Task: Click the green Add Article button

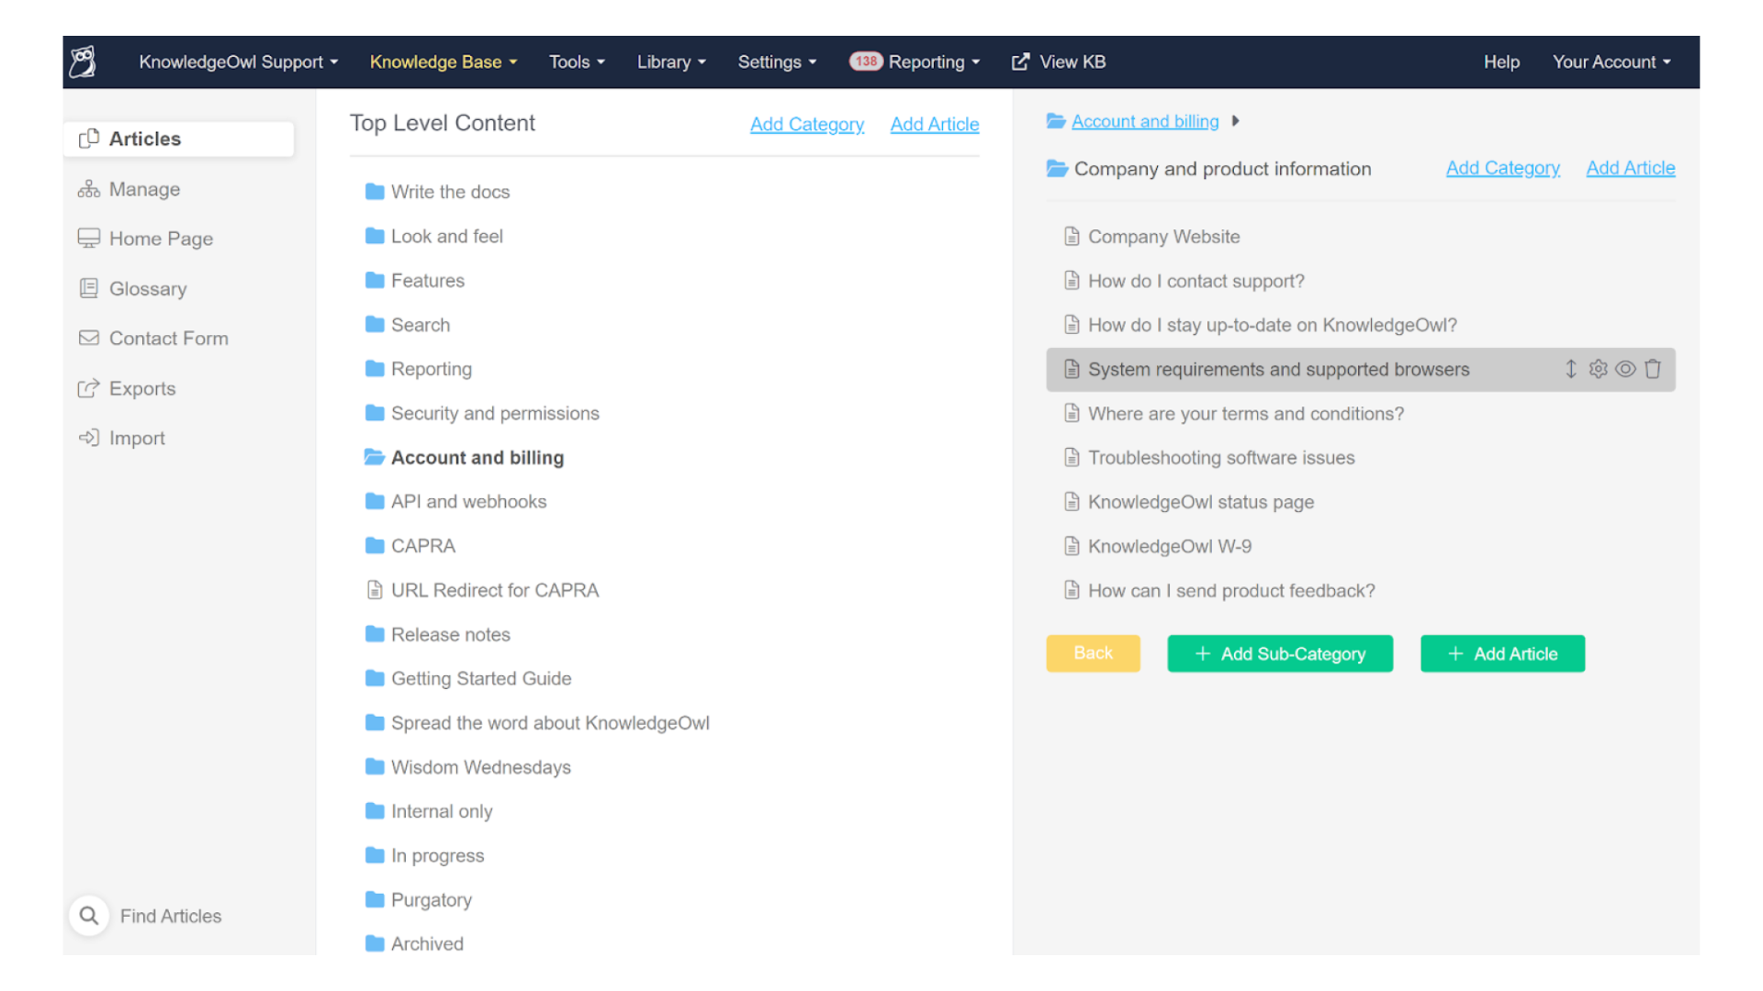Action: [x=1502, y=653]
